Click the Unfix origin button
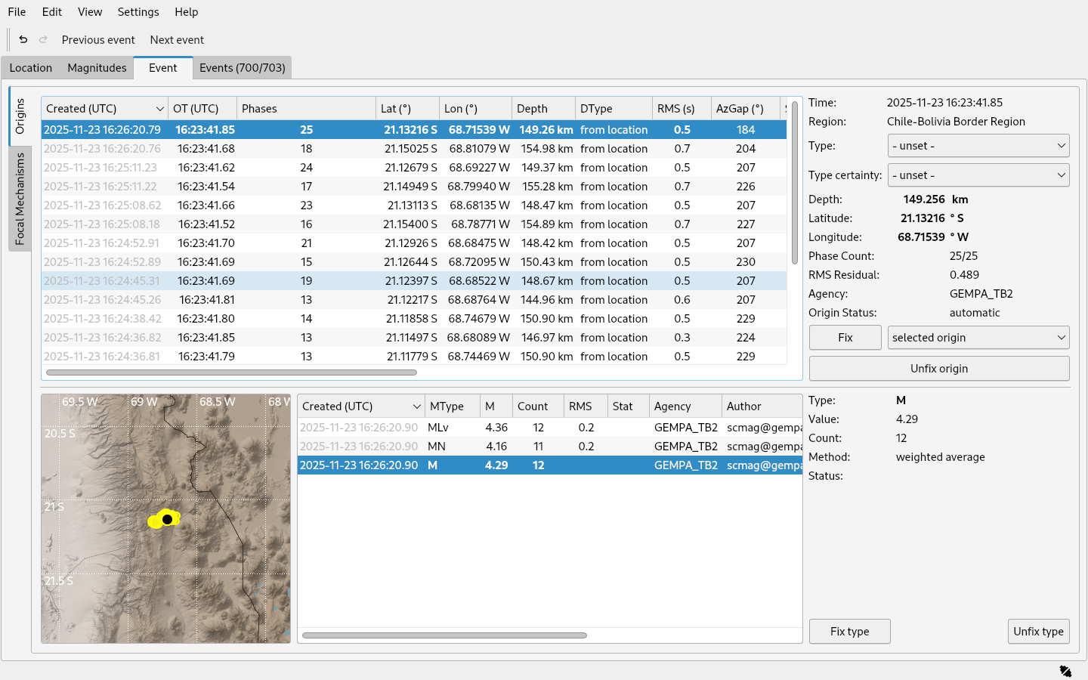Image resolution: width=1088 pixels, height=680 pixels. pos(938,369)
